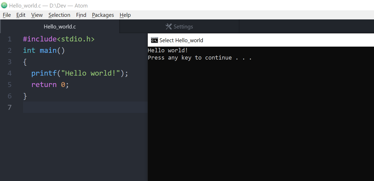This screenshot has width=374, height=181.
Task: Click the wrench icon on Settings tab
Action: pos(168,26)
